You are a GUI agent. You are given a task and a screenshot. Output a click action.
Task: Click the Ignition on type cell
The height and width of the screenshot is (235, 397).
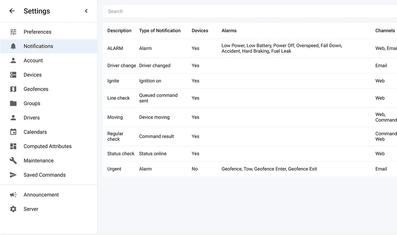pyautogui.click(x=150, y=81)
